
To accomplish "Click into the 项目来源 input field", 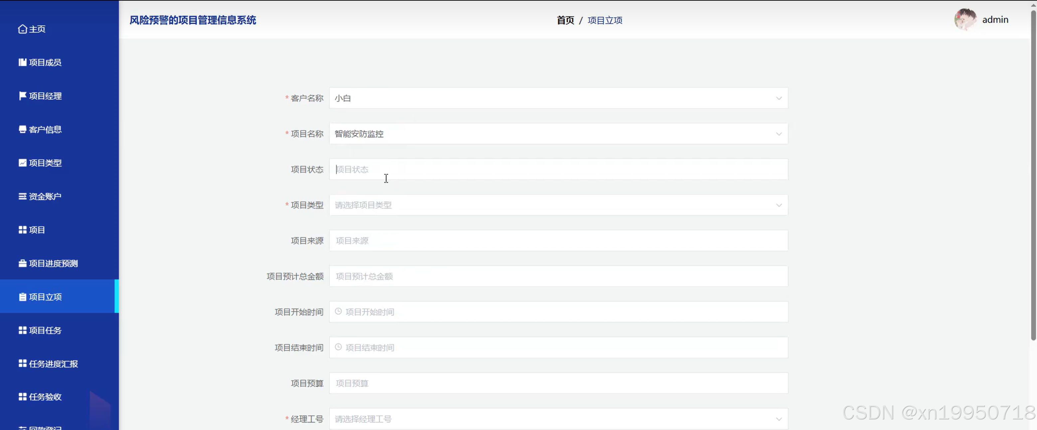I will (x=558, y=241).
